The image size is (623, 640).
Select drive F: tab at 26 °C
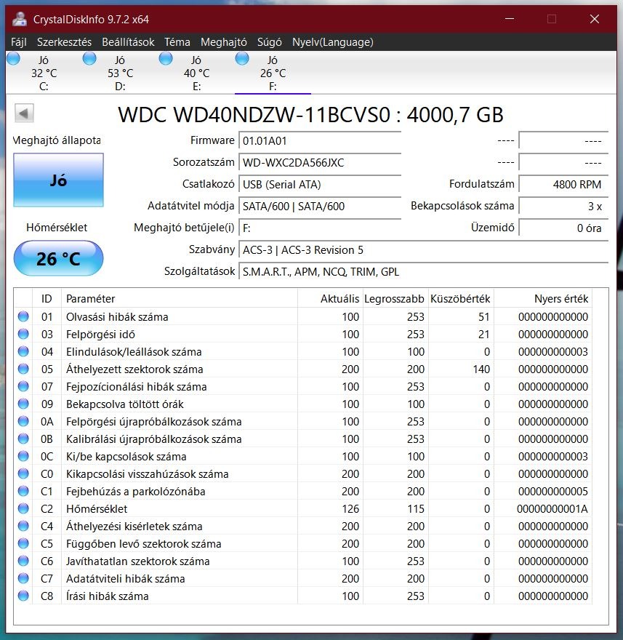(273, 73)
